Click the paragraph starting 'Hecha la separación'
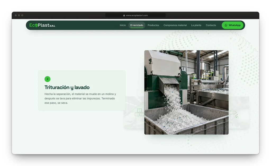This screenshot has height=166, width=271. coord(80,98)
